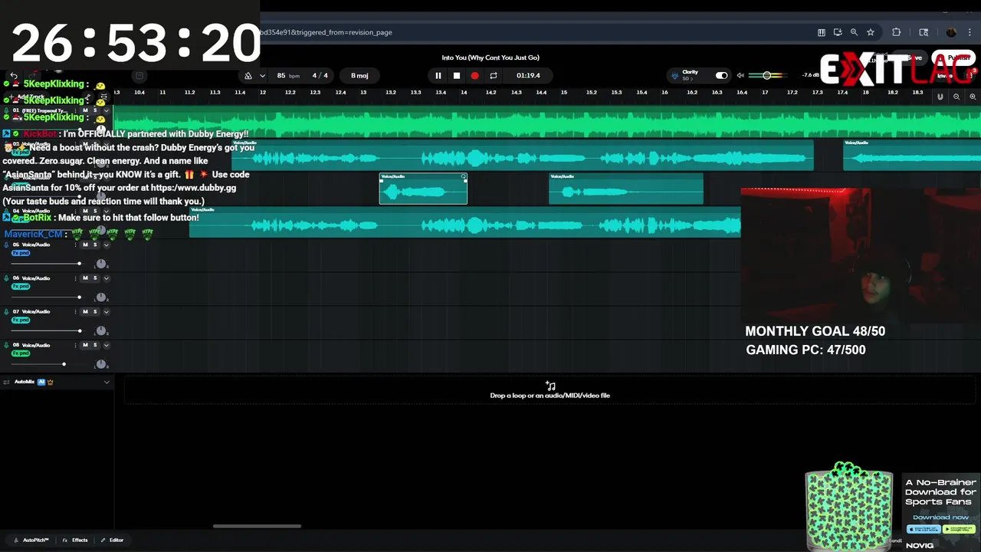Open Fx pnd on track 08

coord(21,353)
